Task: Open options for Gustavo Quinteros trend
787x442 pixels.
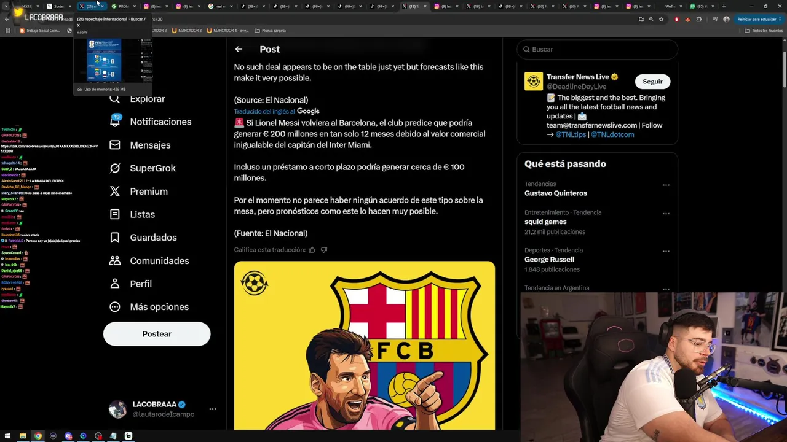Action: tap(666, 185)
